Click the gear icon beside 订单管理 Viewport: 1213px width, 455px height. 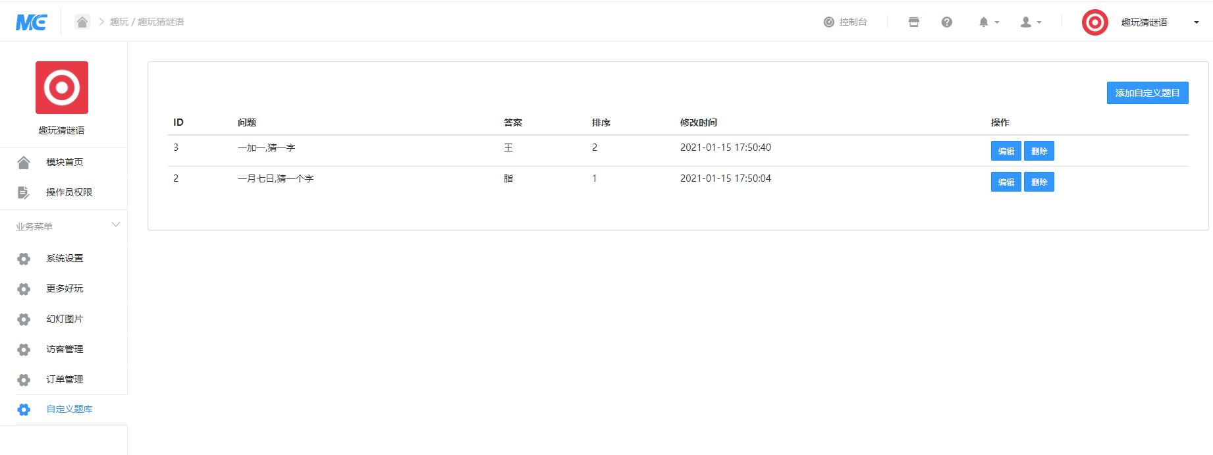(24, 380)
